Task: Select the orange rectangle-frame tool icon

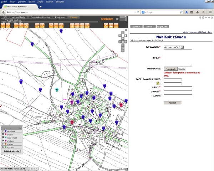Action: (x=16, y=26)
